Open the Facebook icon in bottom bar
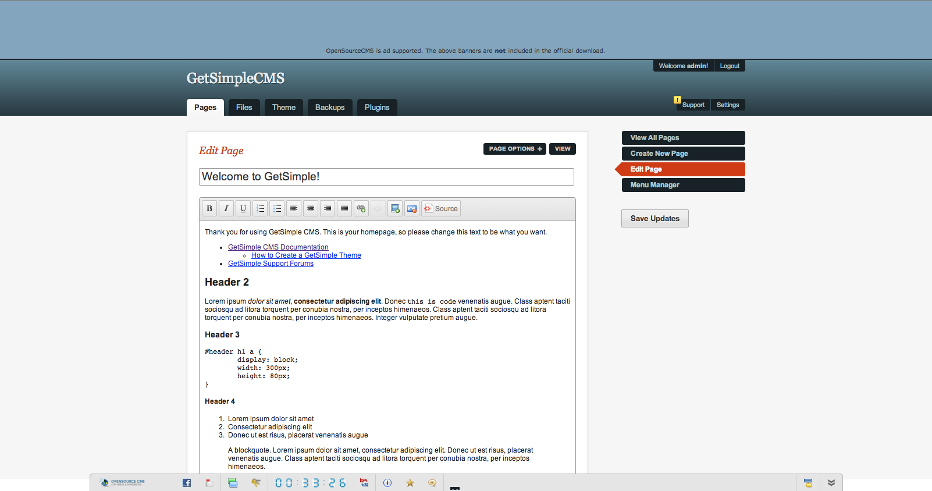Image resolution: width=932 pixels, height=491 pixels. click(x=187, y=483)
